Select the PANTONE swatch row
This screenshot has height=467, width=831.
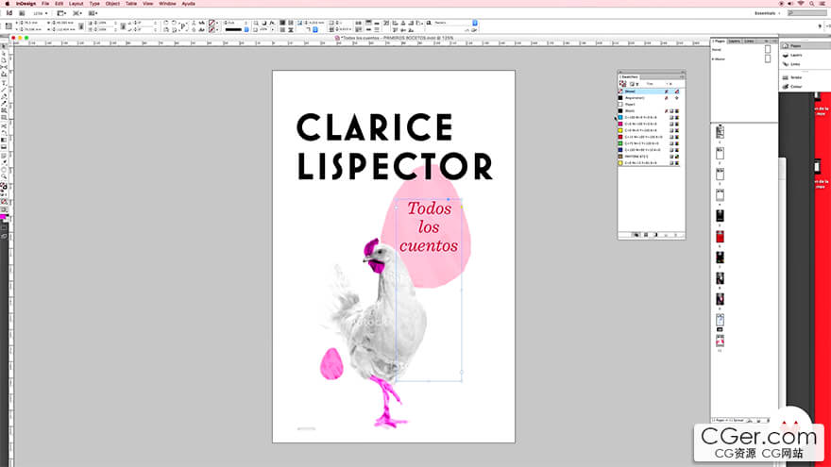(650, 157)
